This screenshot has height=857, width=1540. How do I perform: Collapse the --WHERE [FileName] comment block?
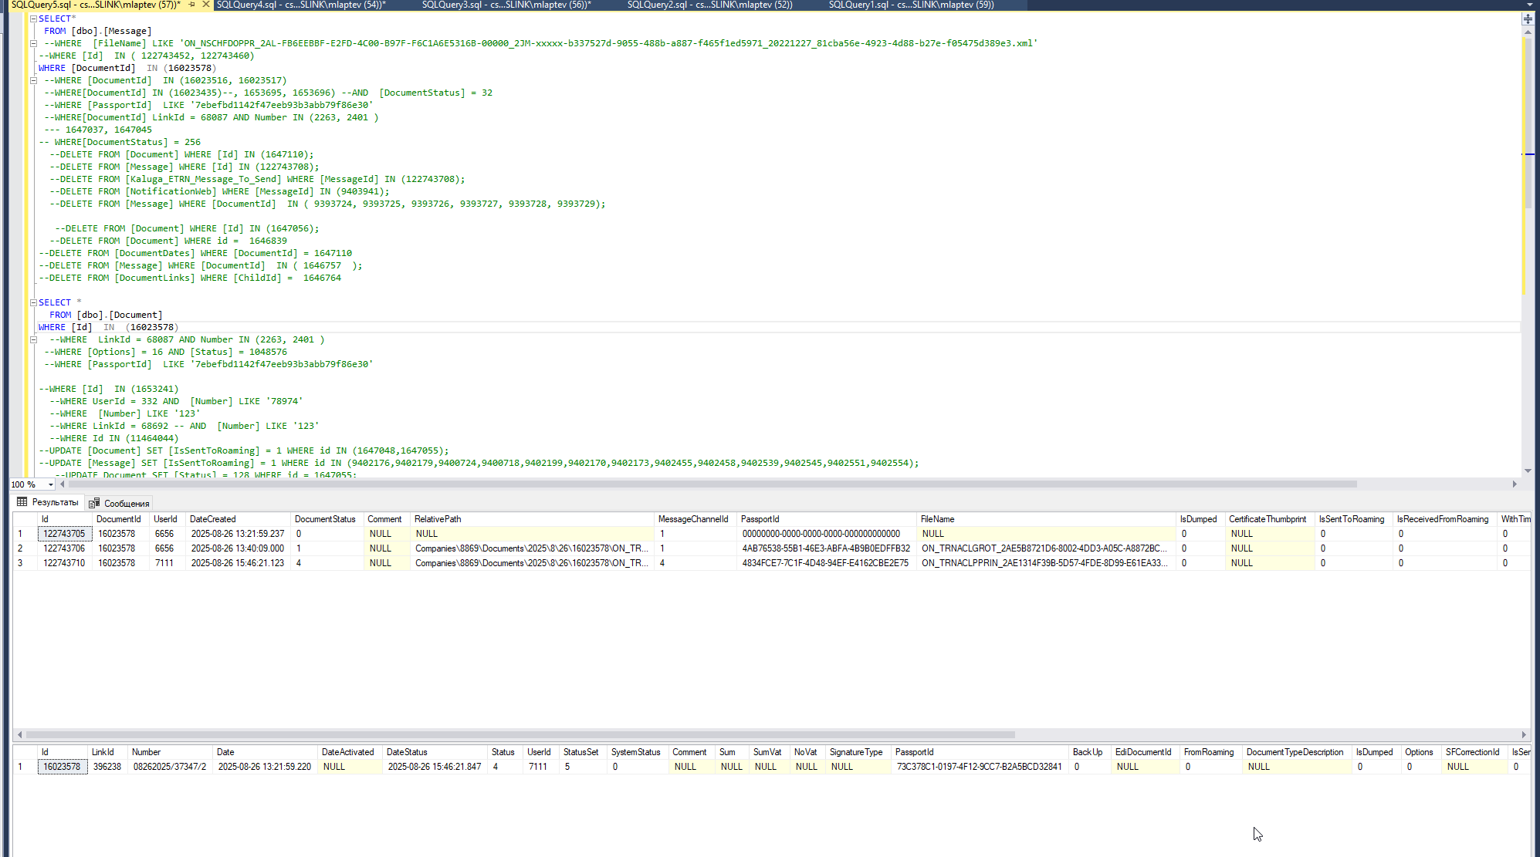33,43
